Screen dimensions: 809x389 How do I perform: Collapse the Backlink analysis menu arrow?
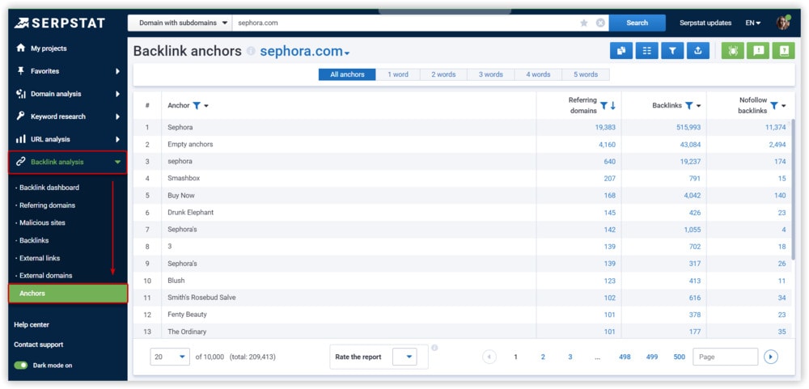tap(117, 162)
